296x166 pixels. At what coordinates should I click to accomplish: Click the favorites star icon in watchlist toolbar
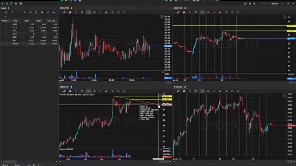[x=54, y=12]
